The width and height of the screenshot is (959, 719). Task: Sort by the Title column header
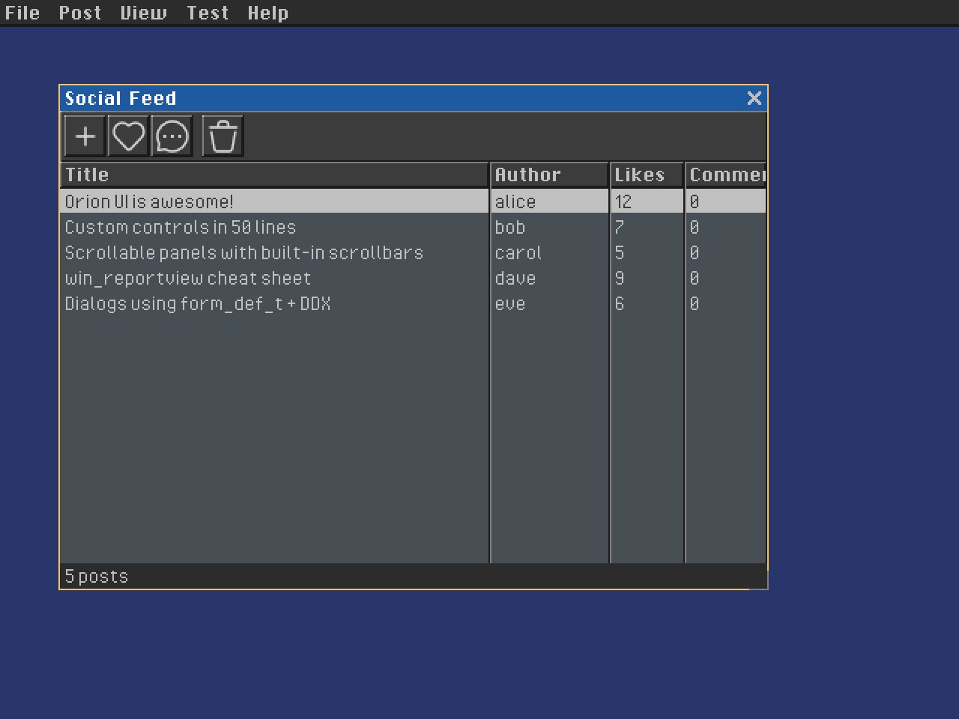click(x=274, y=175)
